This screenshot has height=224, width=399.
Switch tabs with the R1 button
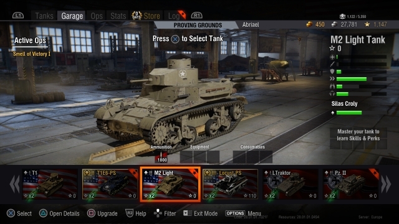click(x=197, y=16)
